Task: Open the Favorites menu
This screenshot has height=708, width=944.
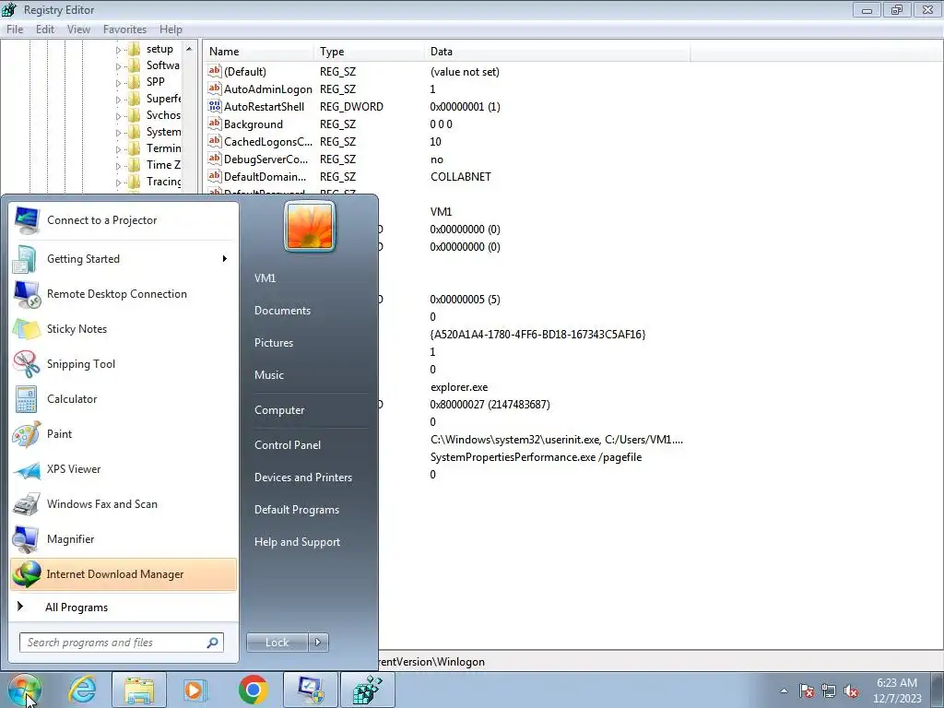Action: point(124,29)
